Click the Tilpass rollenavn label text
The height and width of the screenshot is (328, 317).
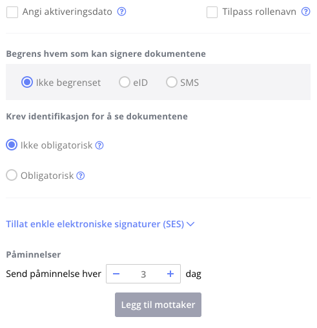[260, 12]
